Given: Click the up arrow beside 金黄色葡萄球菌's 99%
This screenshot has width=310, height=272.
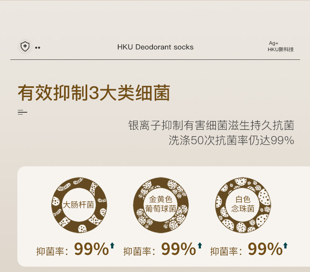Looking at the screenshot, I should (x=200, y=246).
